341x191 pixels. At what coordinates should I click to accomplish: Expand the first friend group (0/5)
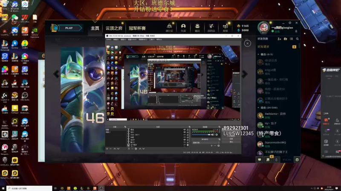click(258, 54)
